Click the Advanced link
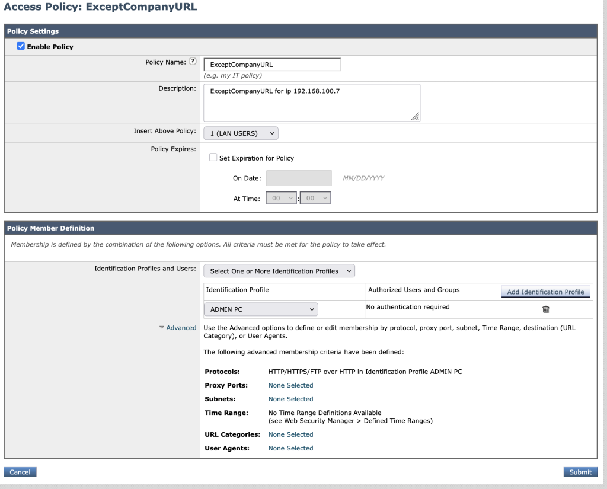Viewport: 607px width, 489px height. [181, 328]
